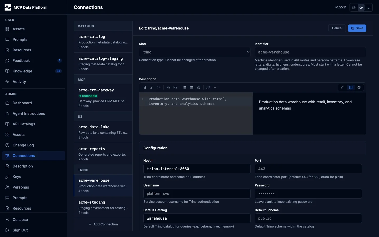Screen dimensions: 379x237
Task: Cancel editing the connection
Action: point(337,28)
